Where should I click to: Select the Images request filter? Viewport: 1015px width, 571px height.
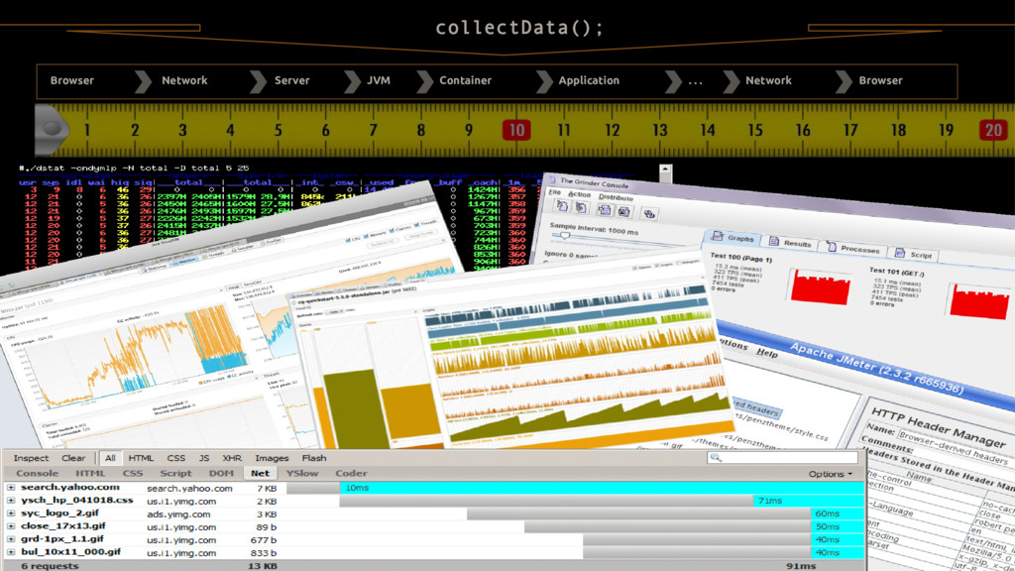pyautogui.click(x=272, y=458)
